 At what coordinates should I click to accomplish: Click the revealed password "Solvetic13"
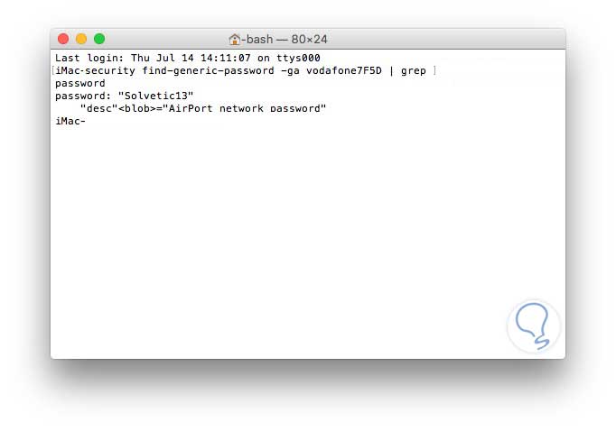(155, 96)
